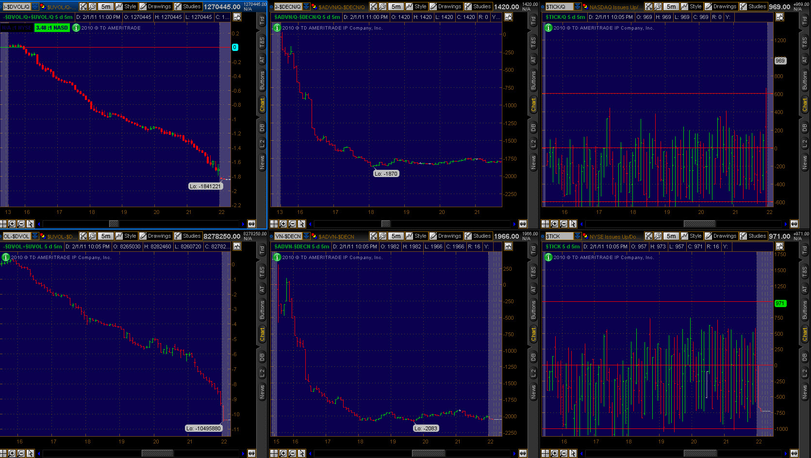The width and height of the screenshot is (811, 458).
Task: Open Buttons side tab beside $ADVN-$DECN chart
Action: tap(533, 310)
